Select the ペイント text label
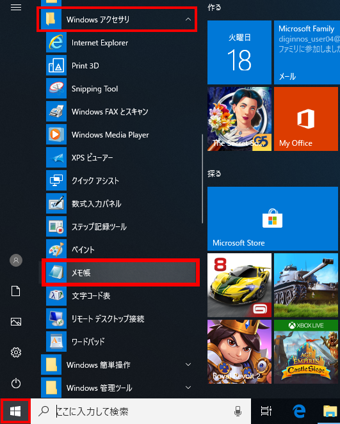Image resolution: width=340 pixels, height=424 pixels. [x=83, y=249]
